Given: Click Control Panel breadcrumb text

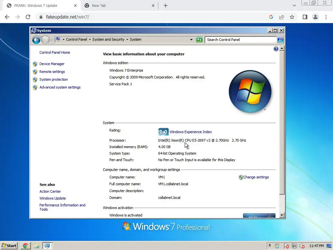Looking at the screenshot, I should 76,39.
